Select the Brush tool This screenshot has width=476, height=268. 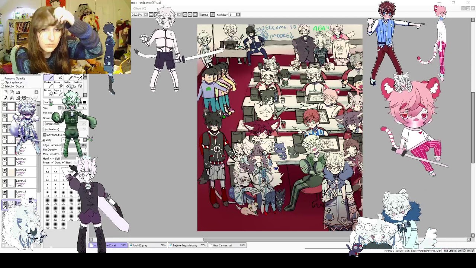pos(68,76)
